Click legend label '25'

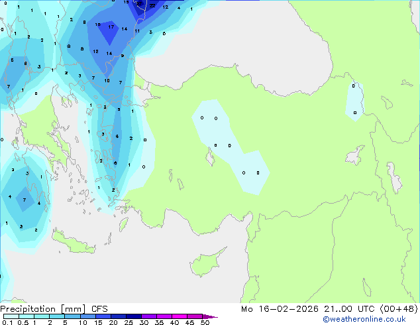129,322
